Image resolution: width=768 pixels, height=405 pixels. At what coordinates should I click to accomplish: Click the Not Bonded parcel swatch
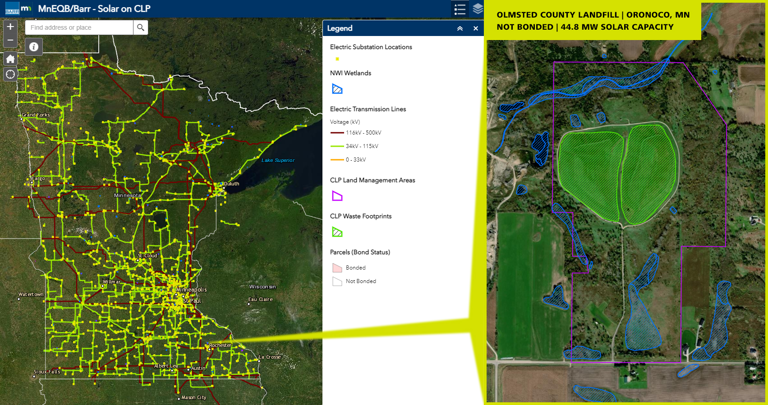(337, 281)
